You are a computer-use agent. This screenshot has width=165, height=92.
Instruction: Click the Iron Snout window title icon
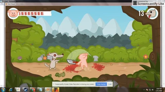pos(6,4)
